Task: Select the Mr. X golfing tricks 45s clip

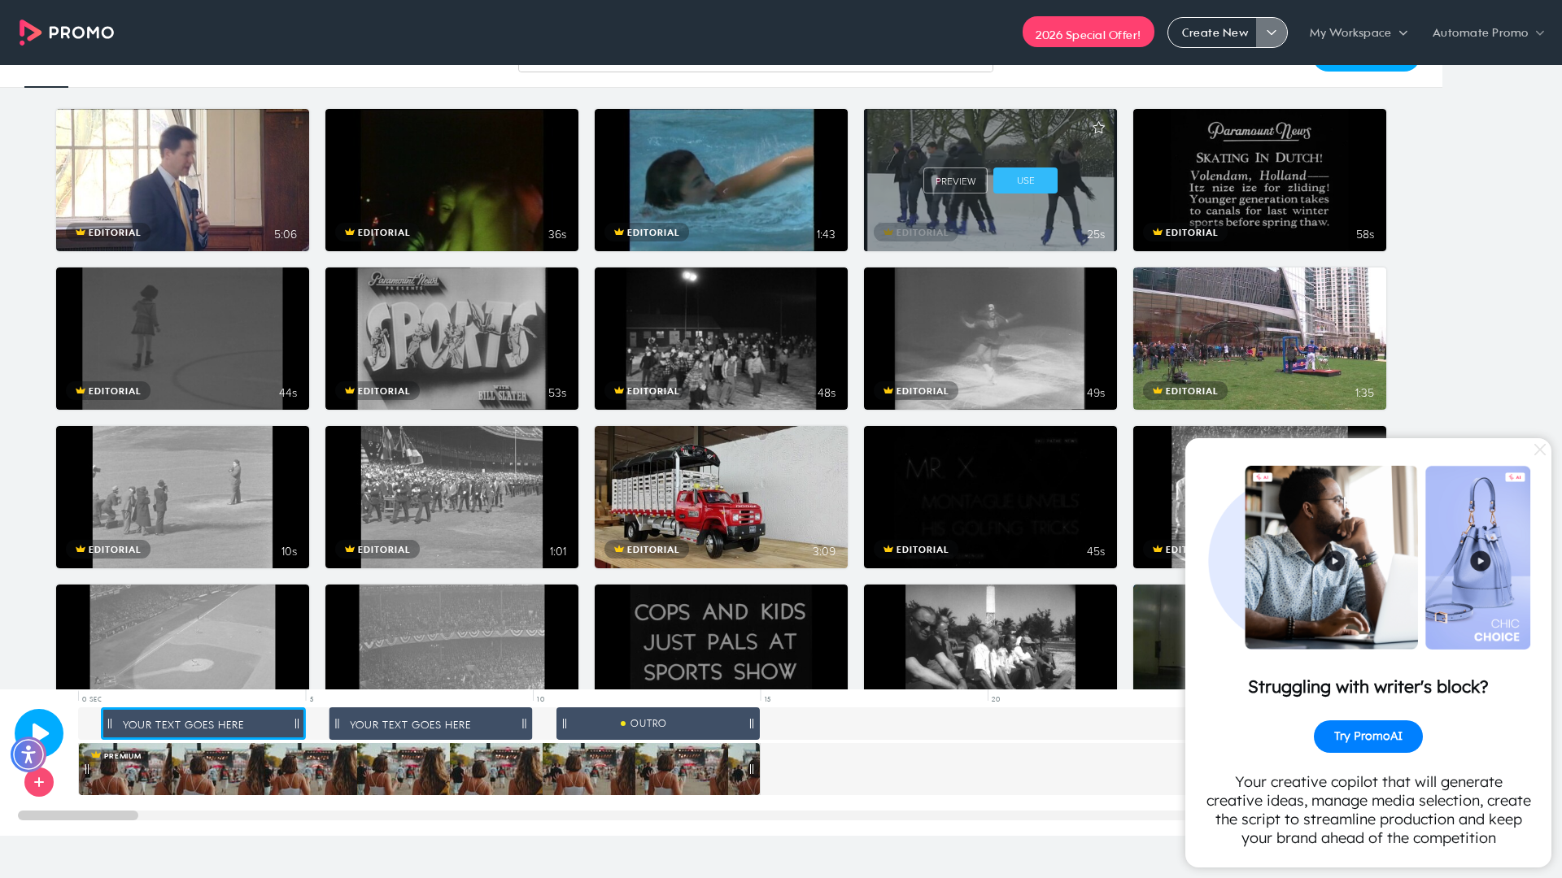Action: coord(990,497)
